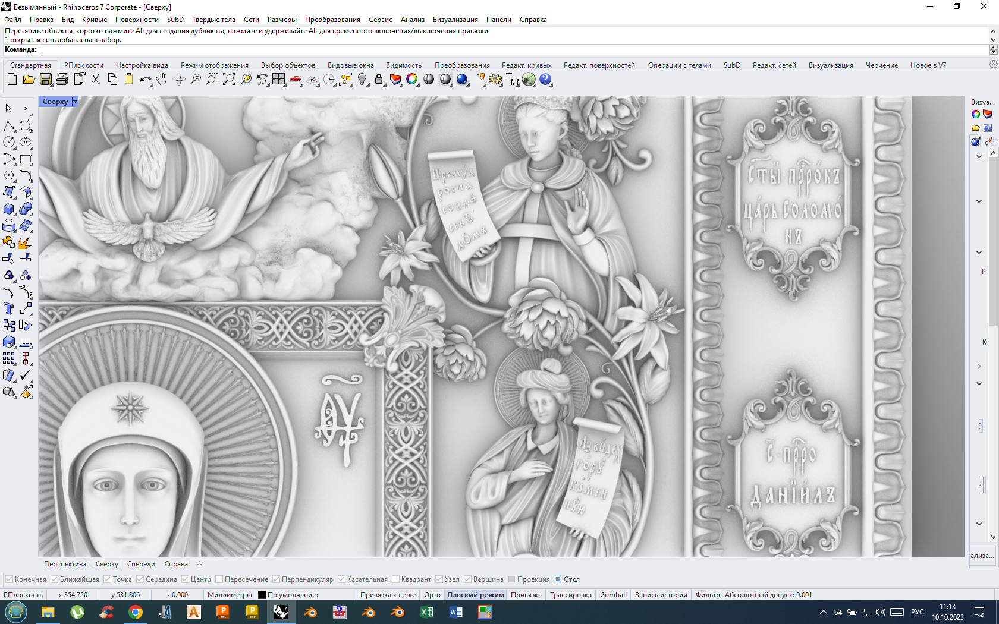999x624 pixels.
Task: Open the Кривые menu
Action: click(x=95, y=20)
